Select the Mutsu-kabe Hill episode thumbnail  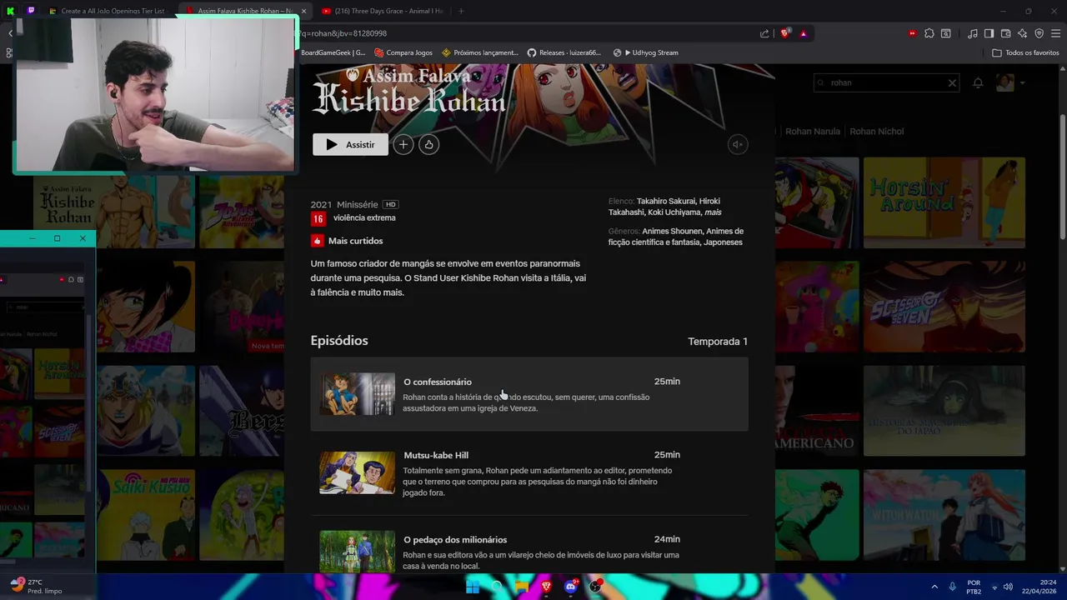357,472
